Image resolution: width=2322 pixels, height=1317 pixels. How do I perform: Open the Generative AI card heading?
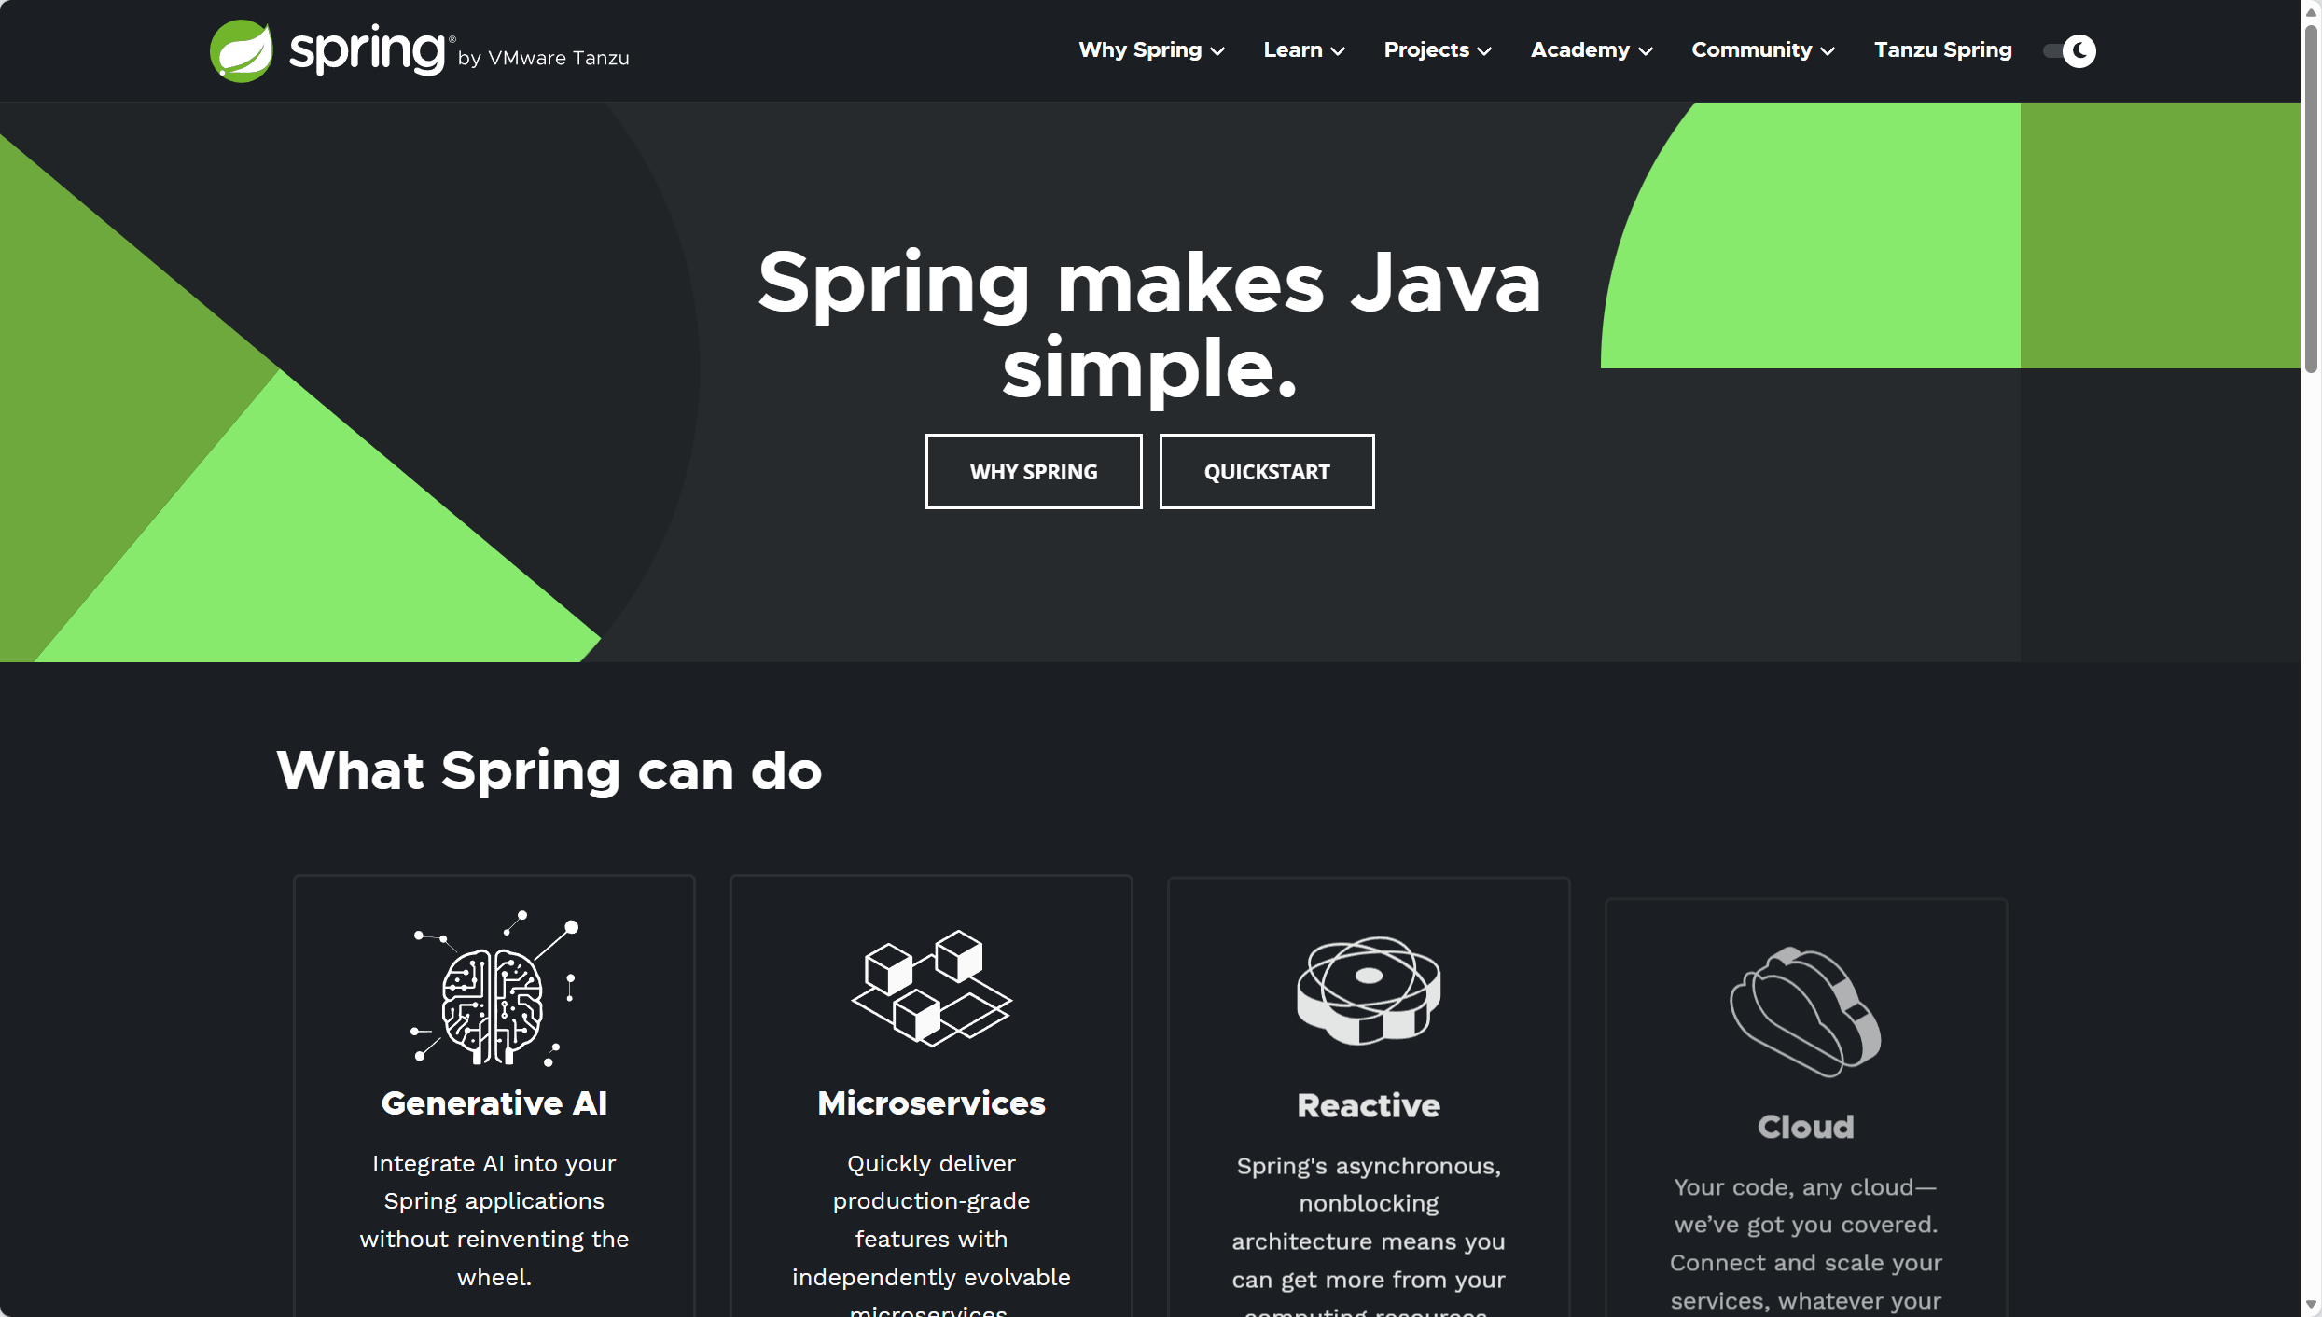point(494,1103)
